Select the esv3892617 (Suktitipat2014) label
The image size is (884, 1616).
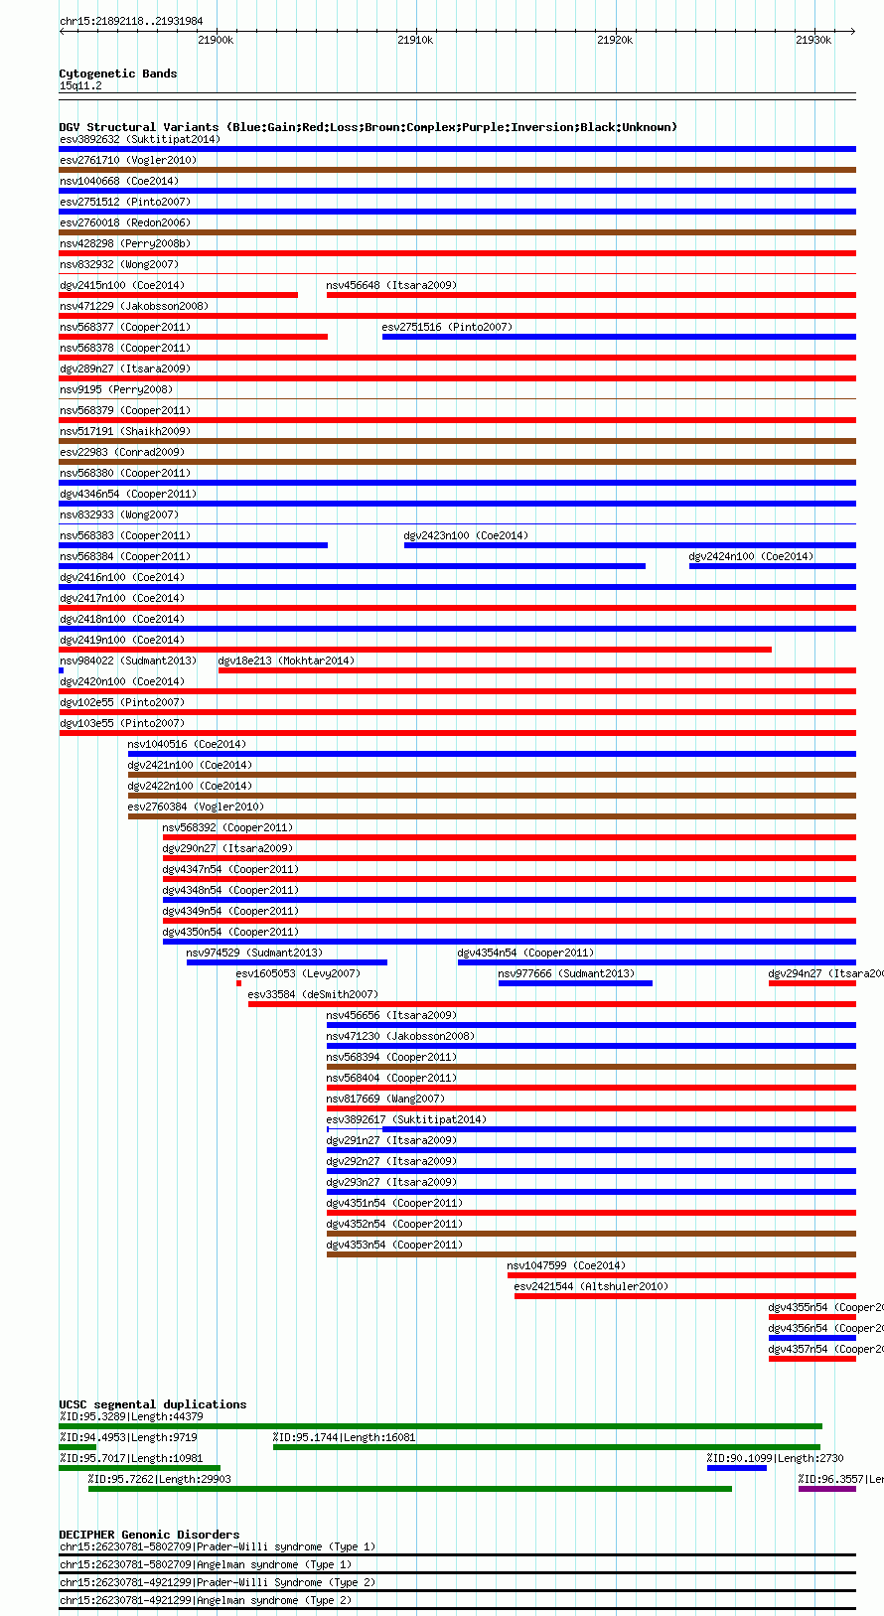[406, 1119]
